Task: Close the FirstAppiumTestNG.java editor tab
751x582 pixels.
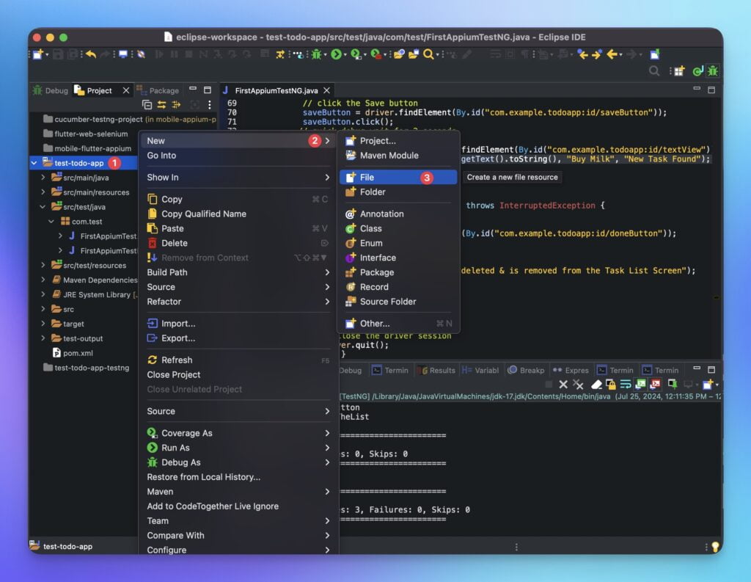Action: (326, 90)
